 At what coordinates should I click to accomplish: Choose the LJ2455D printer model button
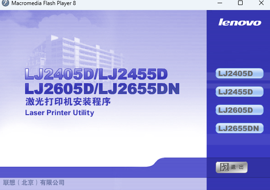click(x=239, y=92)
